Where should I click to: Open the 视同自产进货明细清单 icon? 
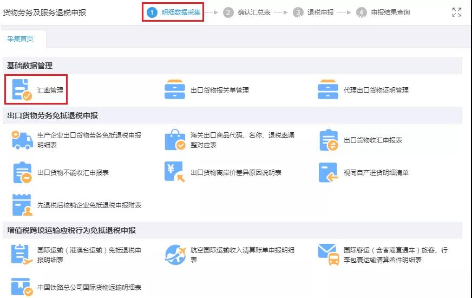pyautogui.click(x=328, y=172)
